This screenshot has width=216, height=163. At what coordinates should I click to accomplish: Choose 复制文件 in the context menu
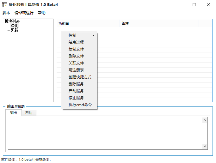point(76,49)
